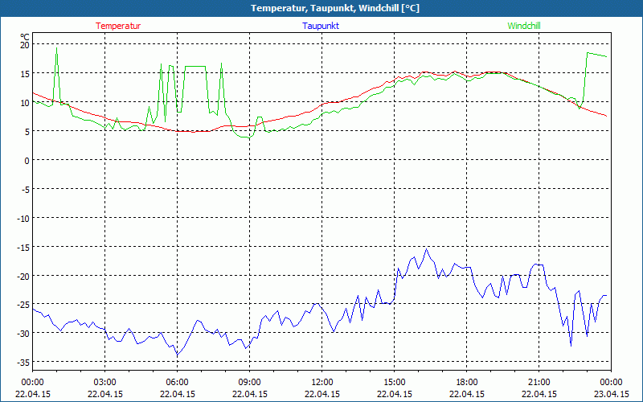Click the -20 value on the y-axis
643x402 pixels.
pyautogui.click(x=23, y=277)
